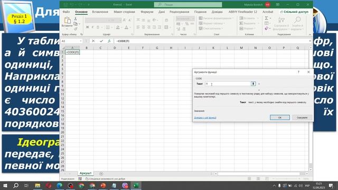Screen dimensions: 338x190
Task: Click the font color A icon
Action: (x=126, y=27)
